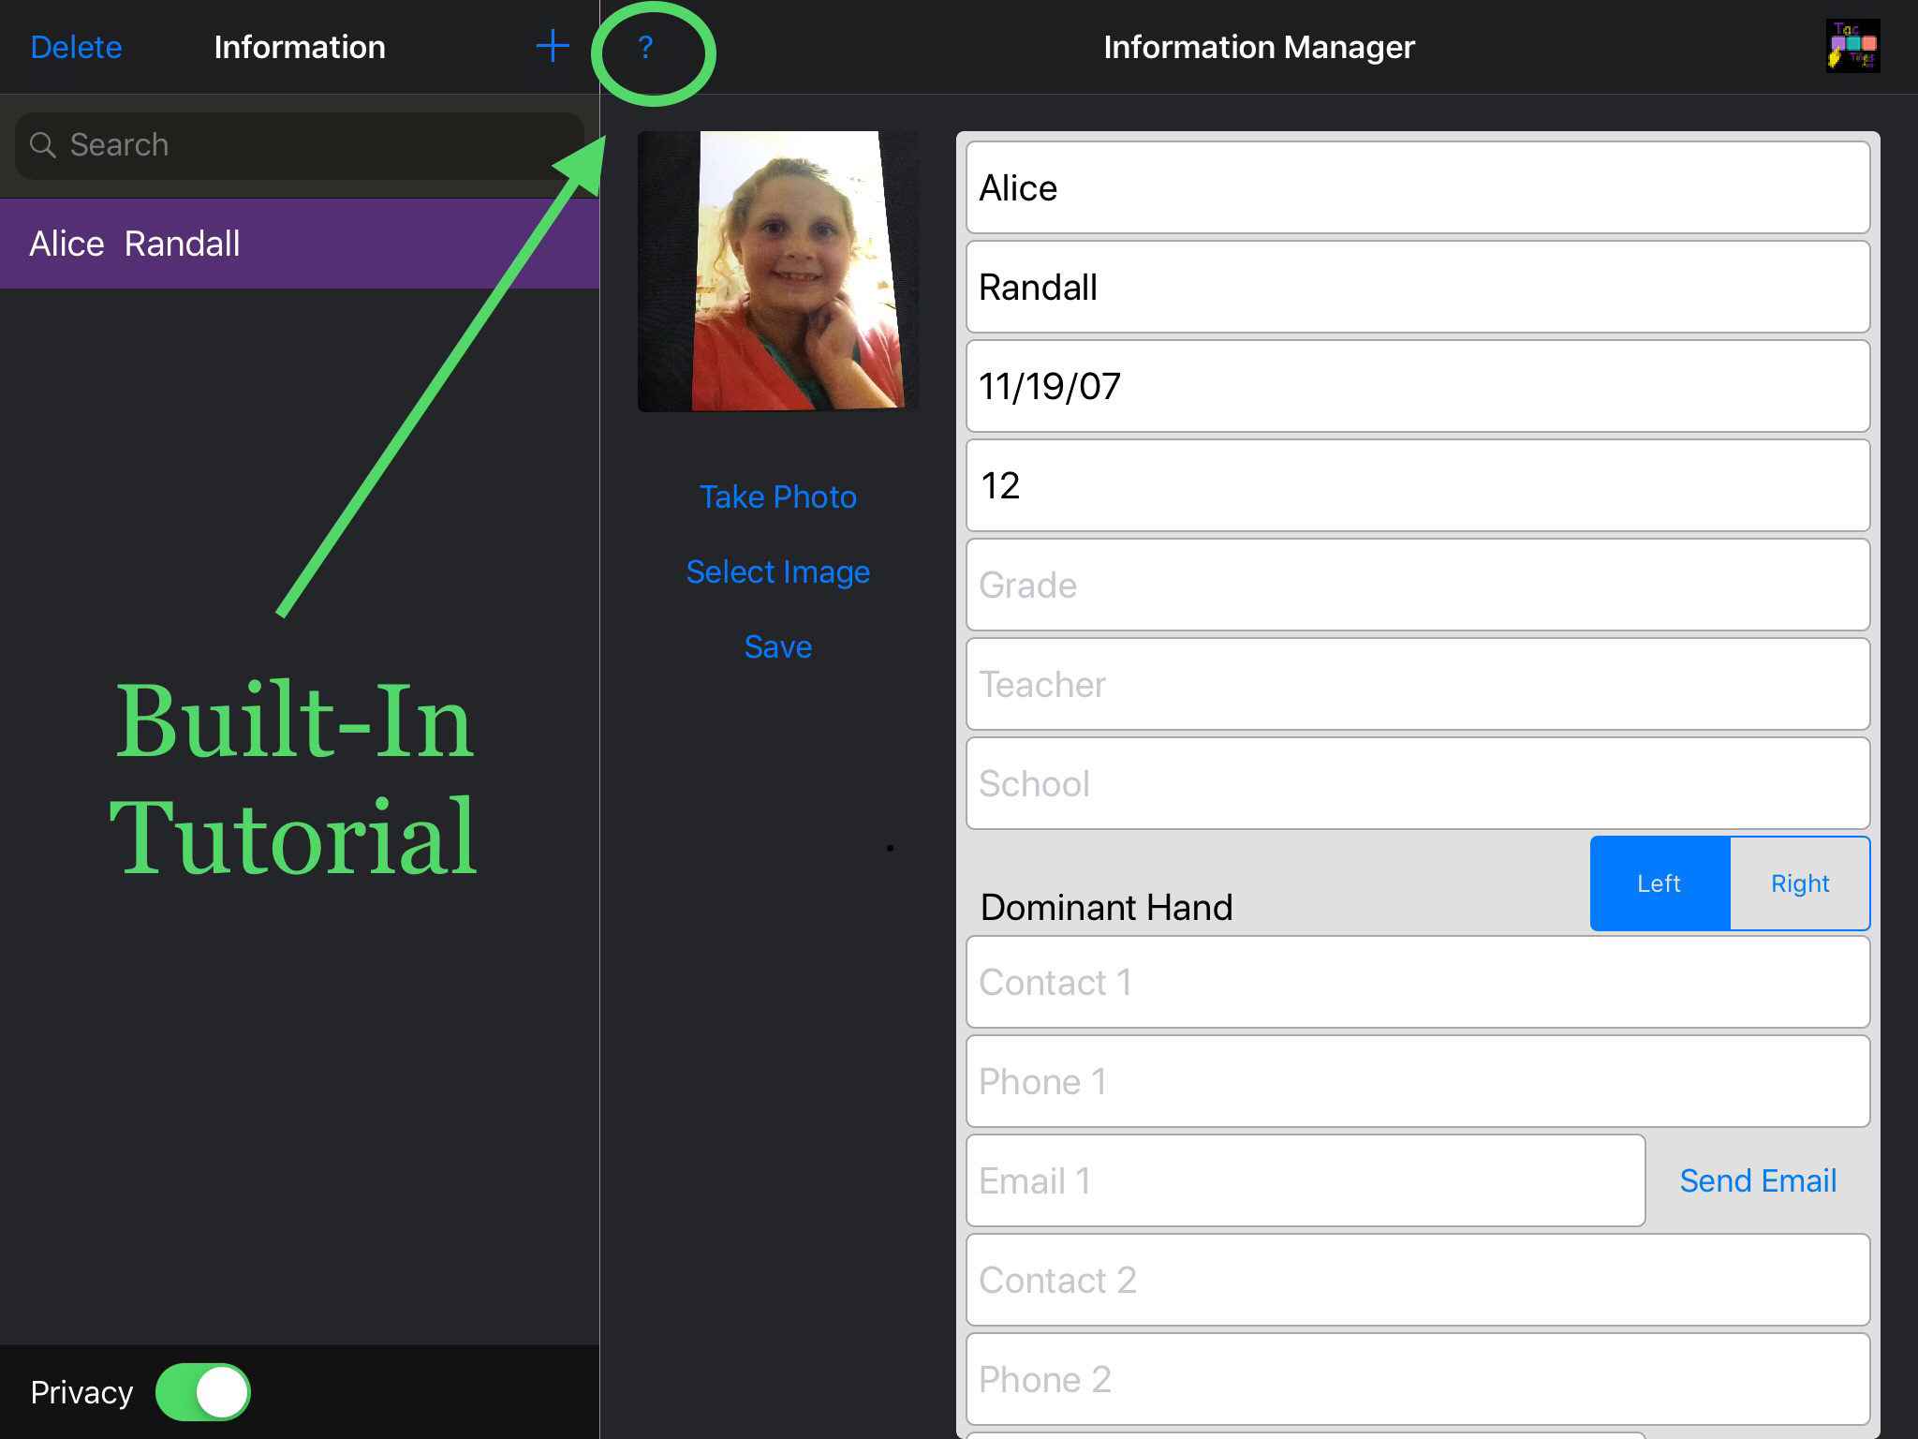Tap Take Photo
Viewport: 1918px width, 1439px height.
tap(777, 497)
